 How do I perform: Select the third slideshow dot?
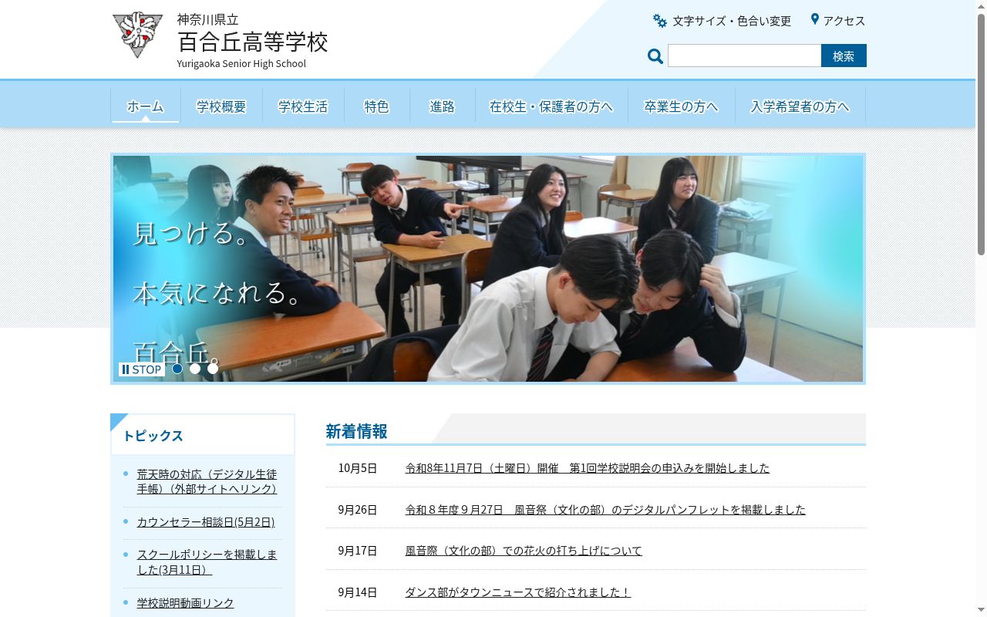coord(213,369)
